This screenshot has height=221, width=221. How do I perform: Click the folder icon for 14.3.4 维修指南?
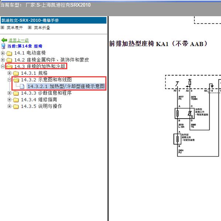click(x=16, y=100)
